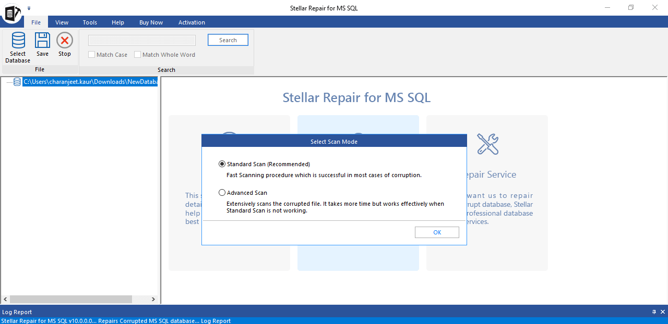The height and width of the screenshot is (324, 668).
Task: Click Extensively scans the corrupted file text
Action: click(x=335, y=207)
